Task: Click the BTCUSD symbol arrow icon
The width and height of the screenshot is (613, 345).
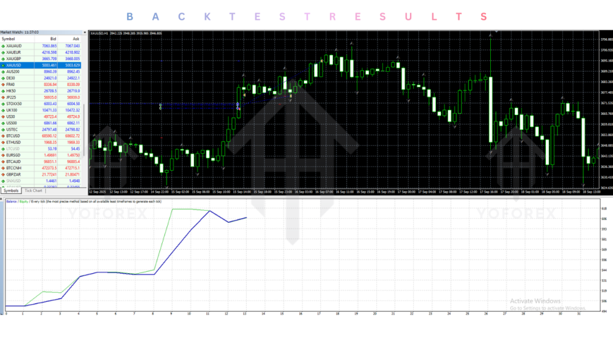Action: (4, 136)
